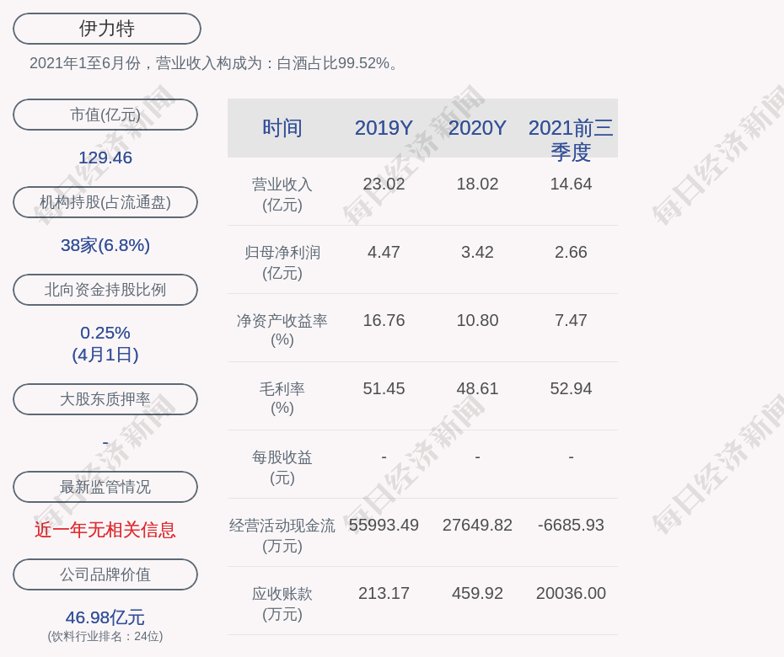This screenshot has height=657, width=784.
Task: Click the 公司品牌价值 pill
Action: coord(105,574)
